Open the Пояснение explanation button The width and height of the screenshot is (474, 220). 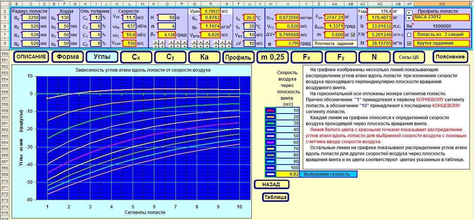tap(451, 57)
